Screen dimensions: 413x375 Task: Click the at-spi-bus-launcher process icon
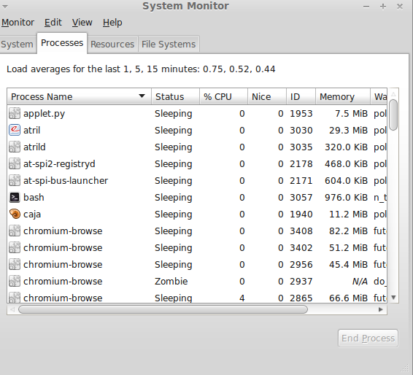15,180
